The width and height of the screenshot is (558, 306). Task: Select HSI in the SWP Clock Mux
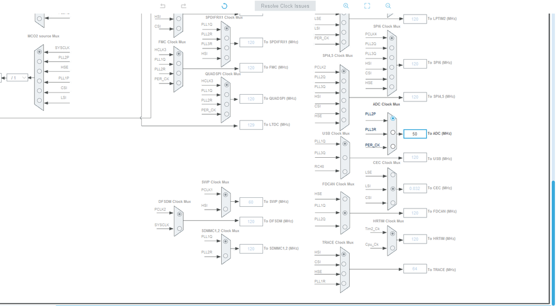click(226, 210)
